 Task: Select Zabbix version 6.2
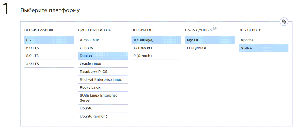[x=49, y=40]
